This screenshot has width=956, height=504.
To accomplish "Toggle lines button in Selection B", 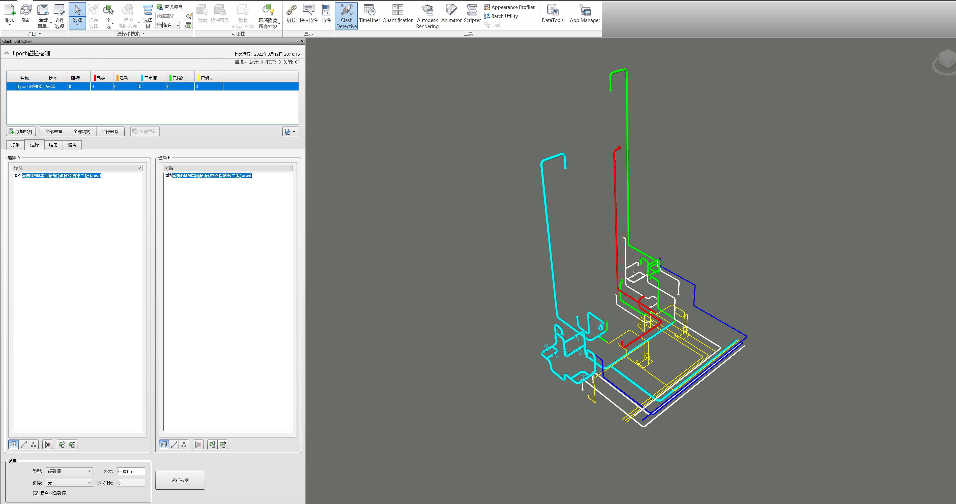I will 174,444.
